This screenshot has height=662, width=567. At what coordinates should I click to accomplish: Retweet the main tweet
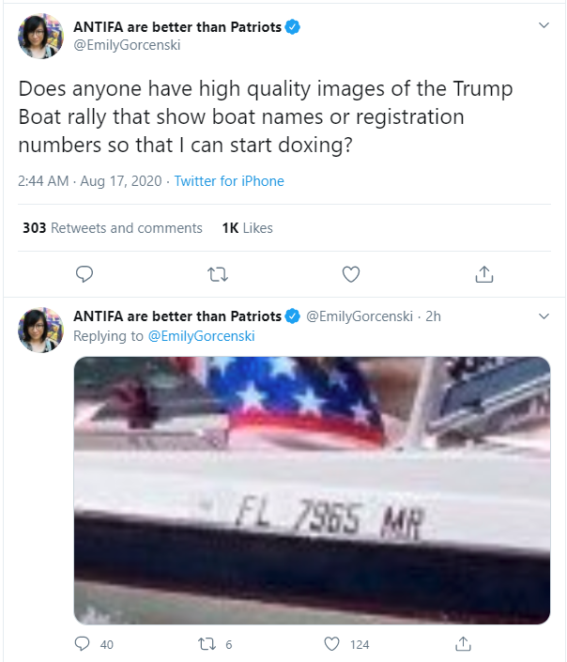click(218, 275)
